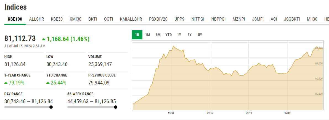Open the MII30 index tab
The image size is (329, 120).
(x=312, y=19)
